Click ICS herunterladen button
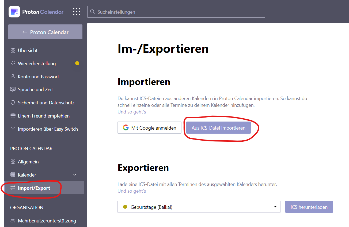 click(x=309, y=207)
